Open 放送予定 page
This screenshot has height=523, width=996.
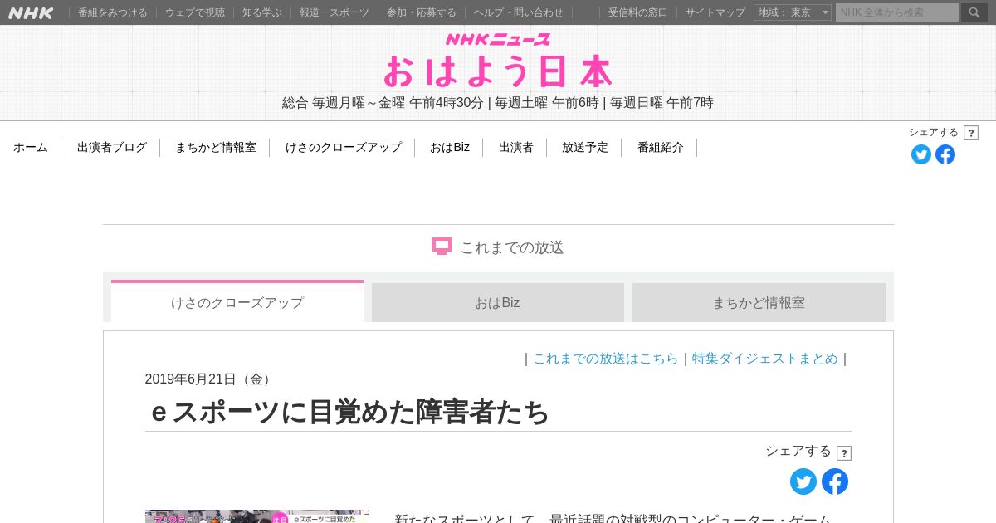coord(585,147)
